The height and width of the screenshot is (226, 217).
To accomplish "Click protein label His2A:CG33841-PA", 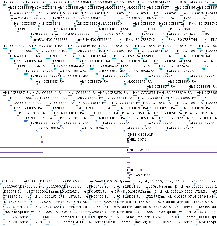I will 47,93.
